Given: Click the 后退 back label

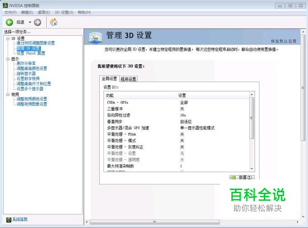Looking at the screenshot, I should [20, 22].
